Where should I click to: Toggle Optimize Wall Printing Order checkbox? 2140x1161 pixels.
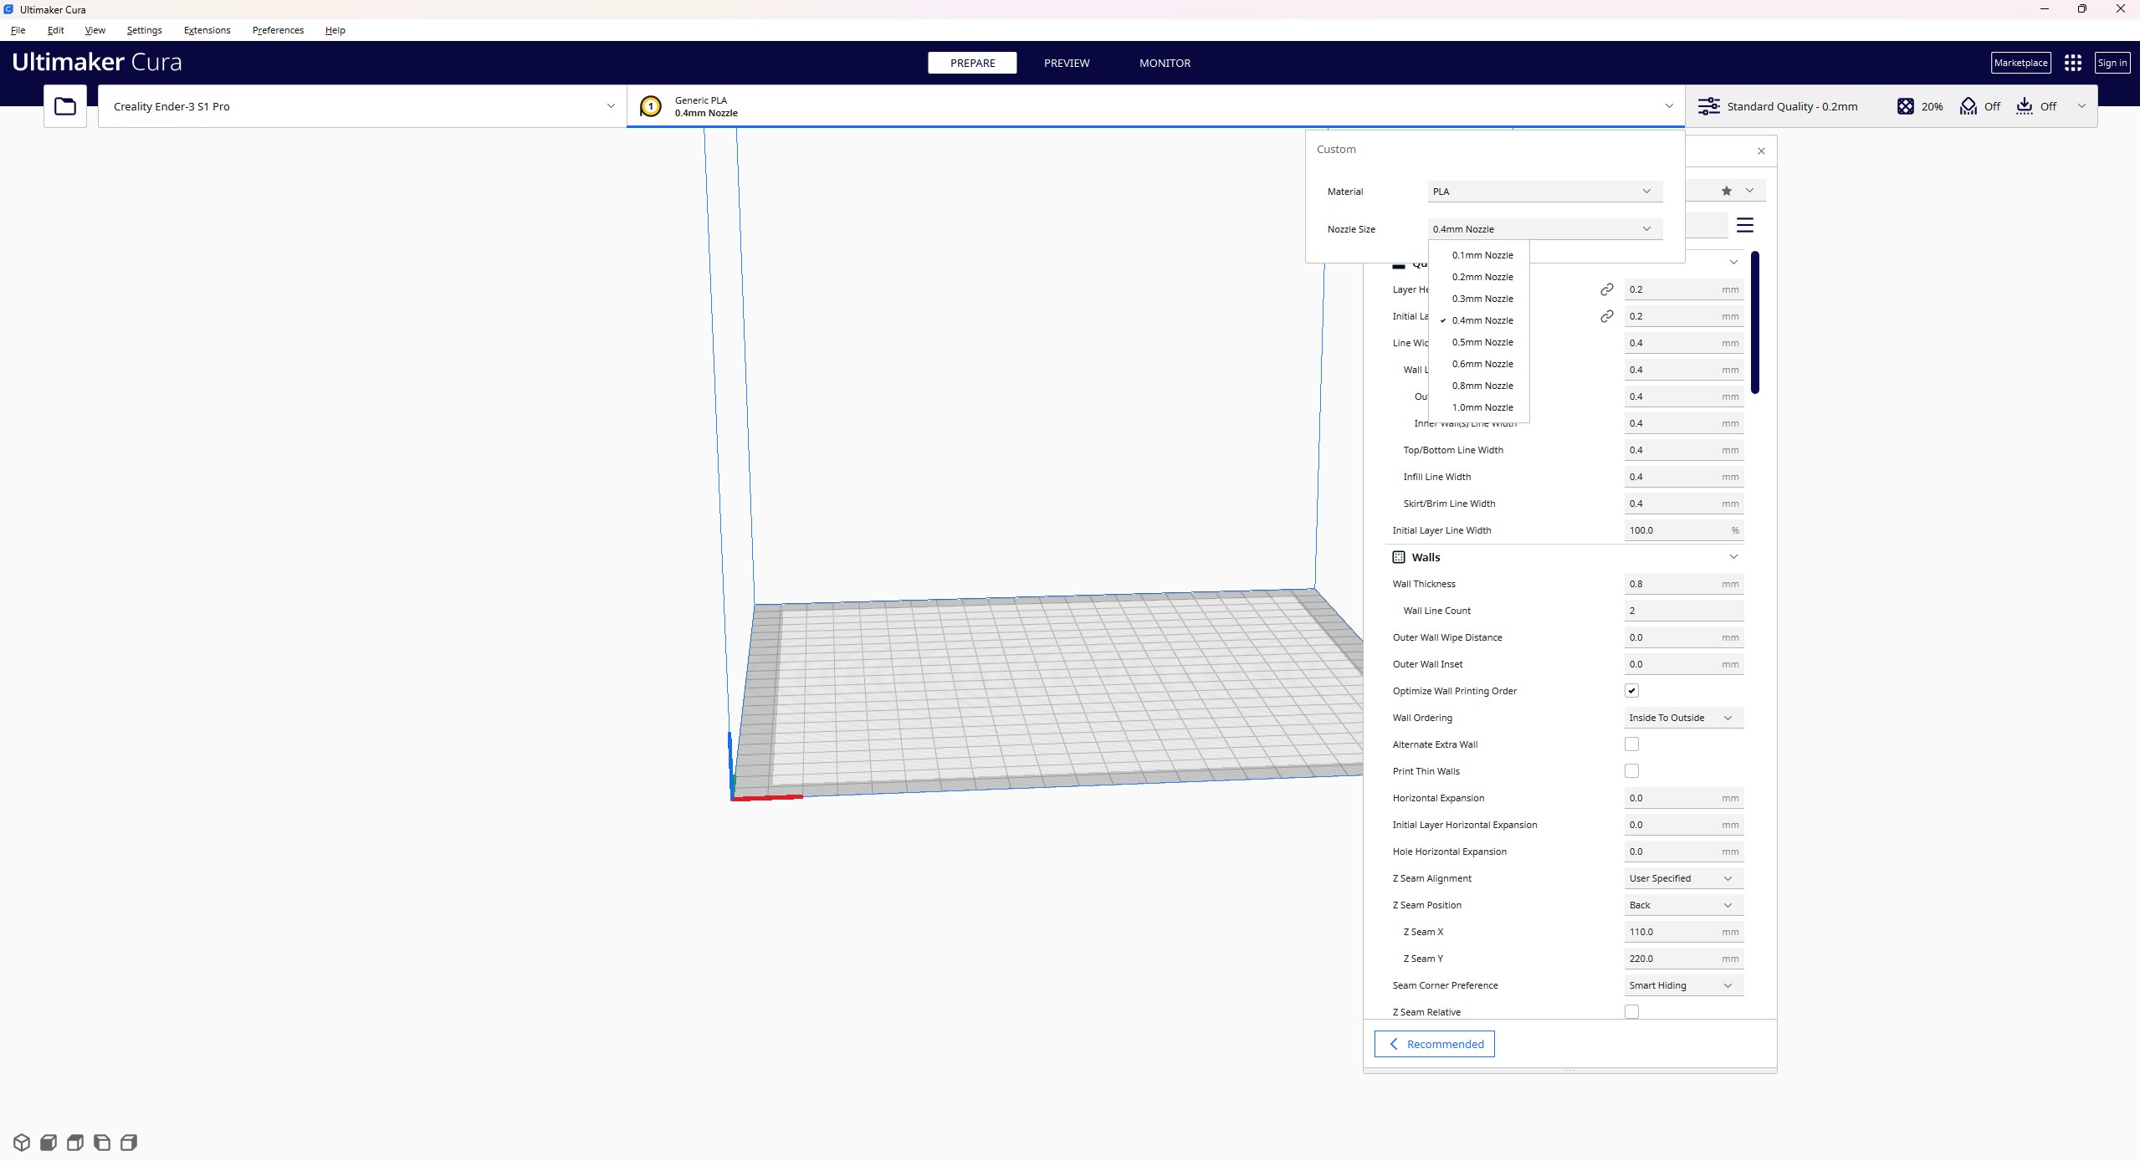pyautogui.click(x=1631, y=691)
